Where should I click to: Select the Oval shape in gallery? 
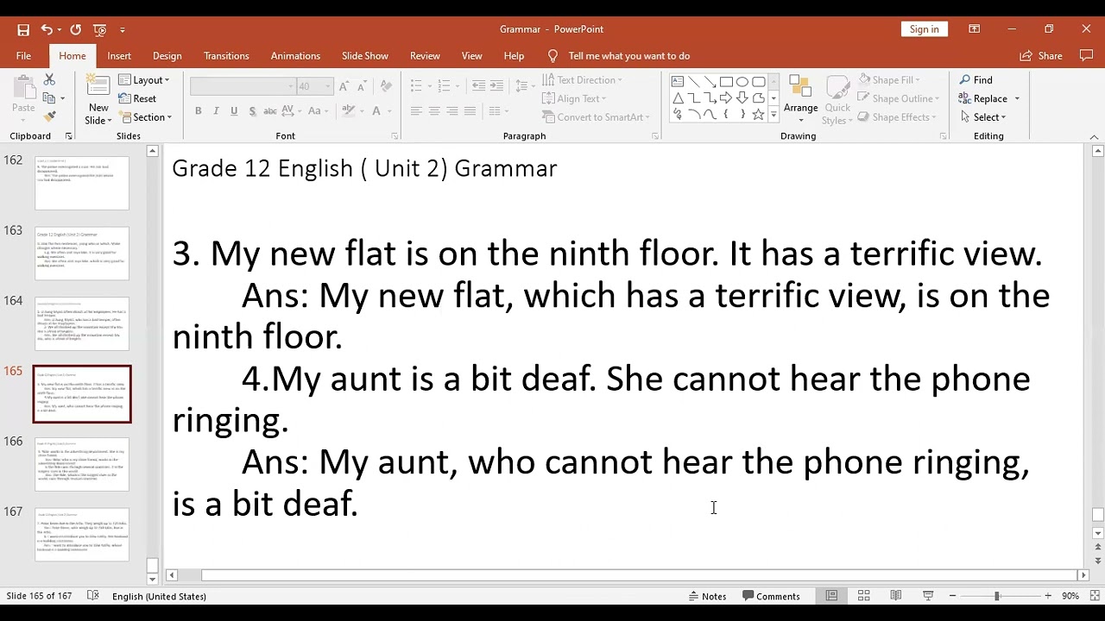pos(742,82)
